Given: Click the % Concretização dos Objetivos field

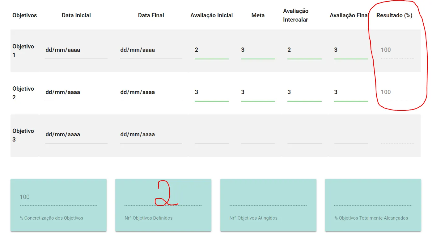Looking at the screenshot, I should [58, 197].
